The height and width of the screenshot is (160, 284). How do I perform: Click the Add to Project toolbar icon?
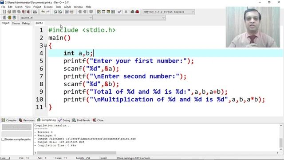(80, 12)
